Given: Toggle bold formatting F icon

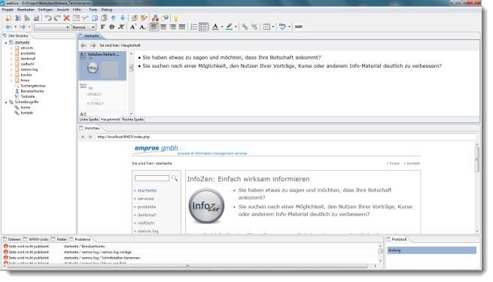Looking at the screenshot, I should pyautogui.click(x=103, y=27).
